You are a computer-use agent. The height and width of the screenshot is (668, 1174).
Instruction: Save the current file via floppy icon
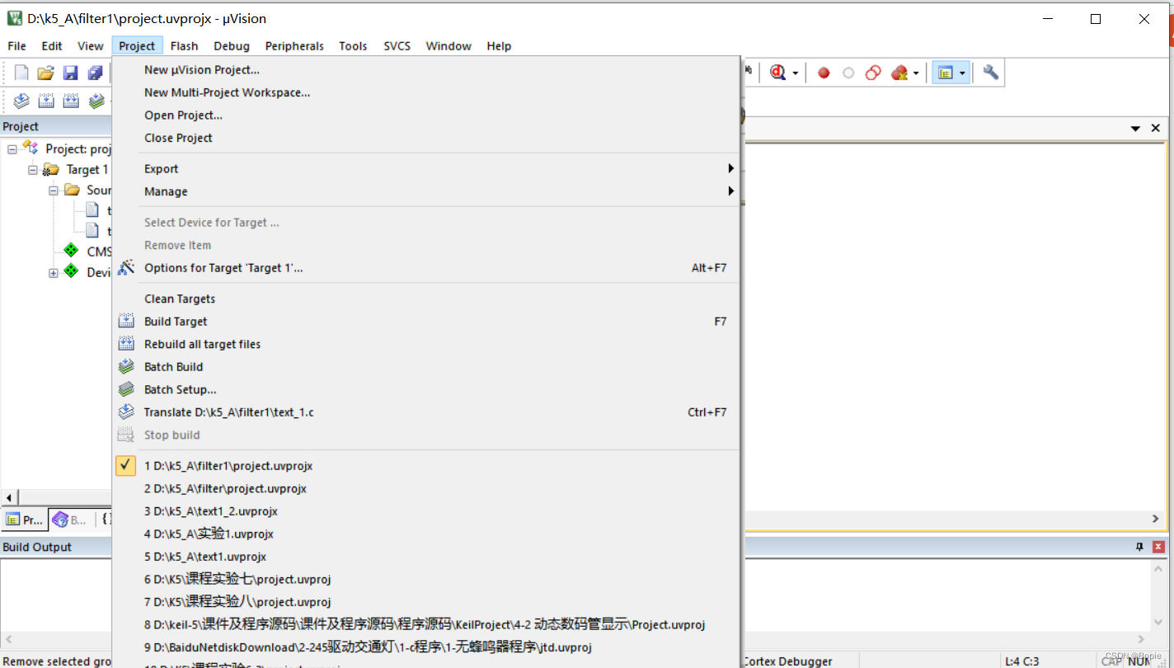pos(71,73)
